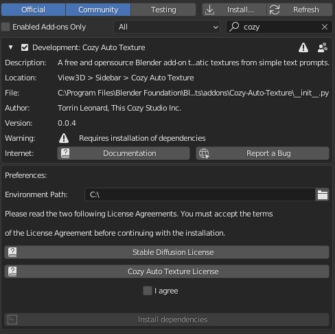Click the author text Torrin Leonard
Screen dimensions: 335x334
click(x=83, y=108)
